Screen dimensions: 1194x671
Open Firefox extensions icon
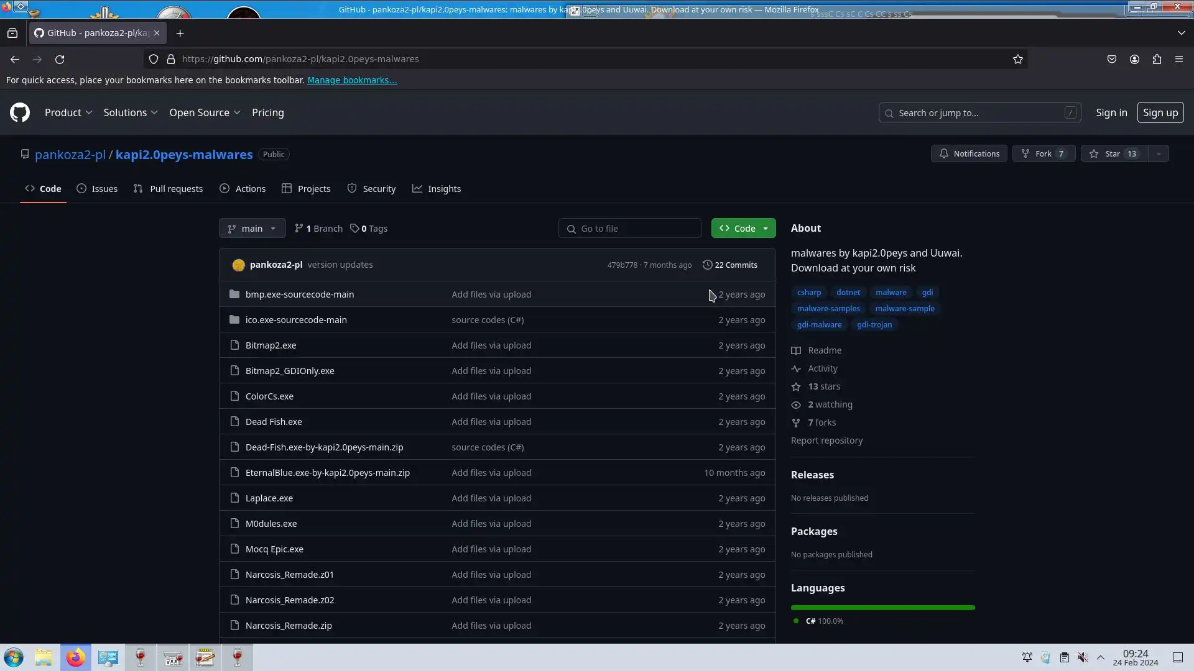(1157, 59)
